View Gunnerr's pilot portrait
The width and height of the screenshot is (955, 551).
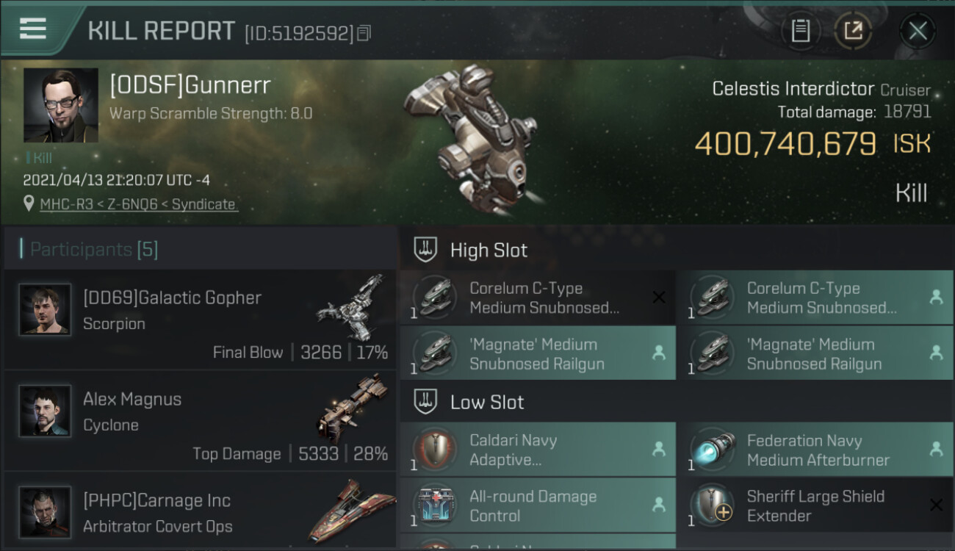[x=61, y=105]
